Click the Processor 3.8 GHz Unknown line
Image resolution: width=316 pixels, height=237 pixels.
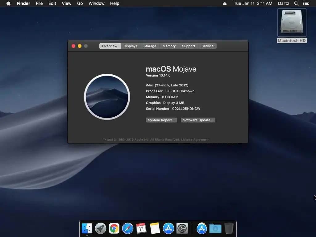click(170, 91)
